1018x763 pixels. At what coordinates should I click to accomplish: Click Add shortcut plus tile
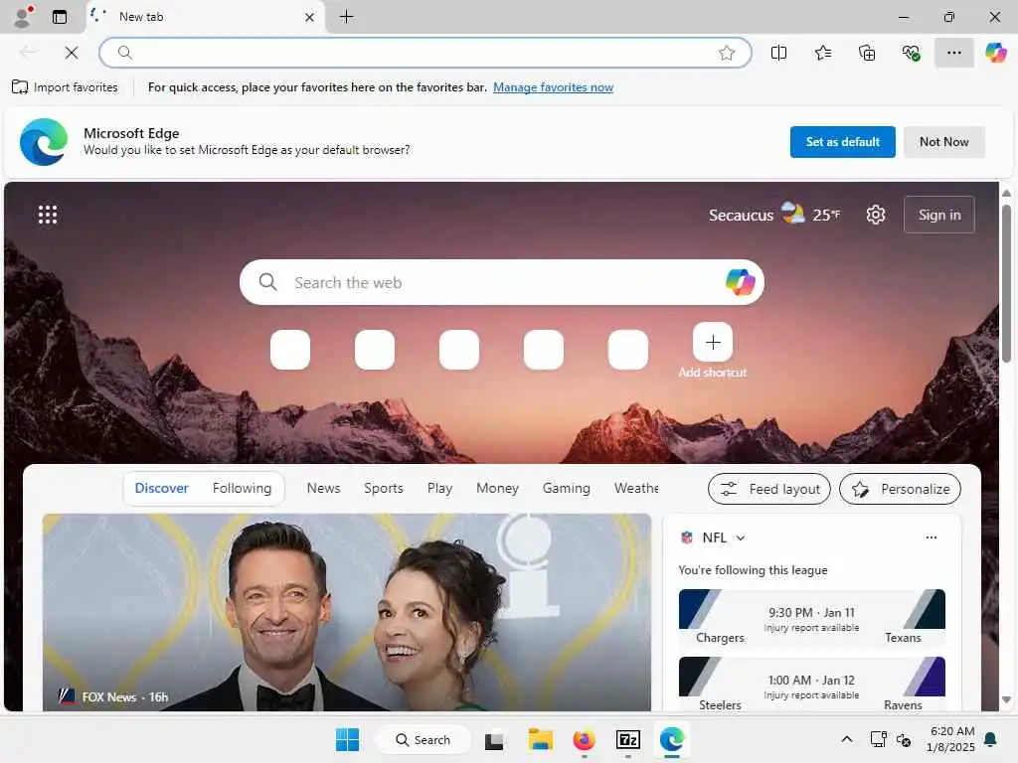coord(712,342)
